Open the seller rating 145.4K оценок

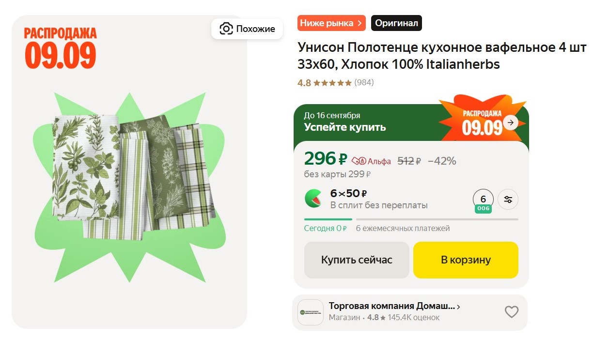tap(413, 318)
